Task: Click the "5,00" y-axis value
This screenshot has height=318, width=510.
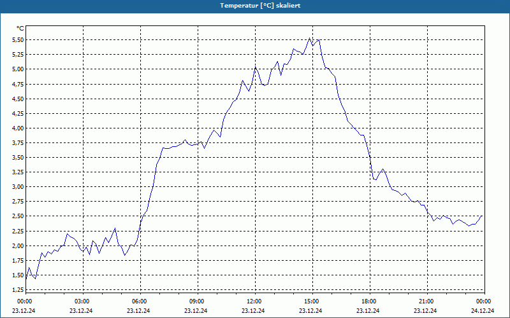Action: [18, 69]
